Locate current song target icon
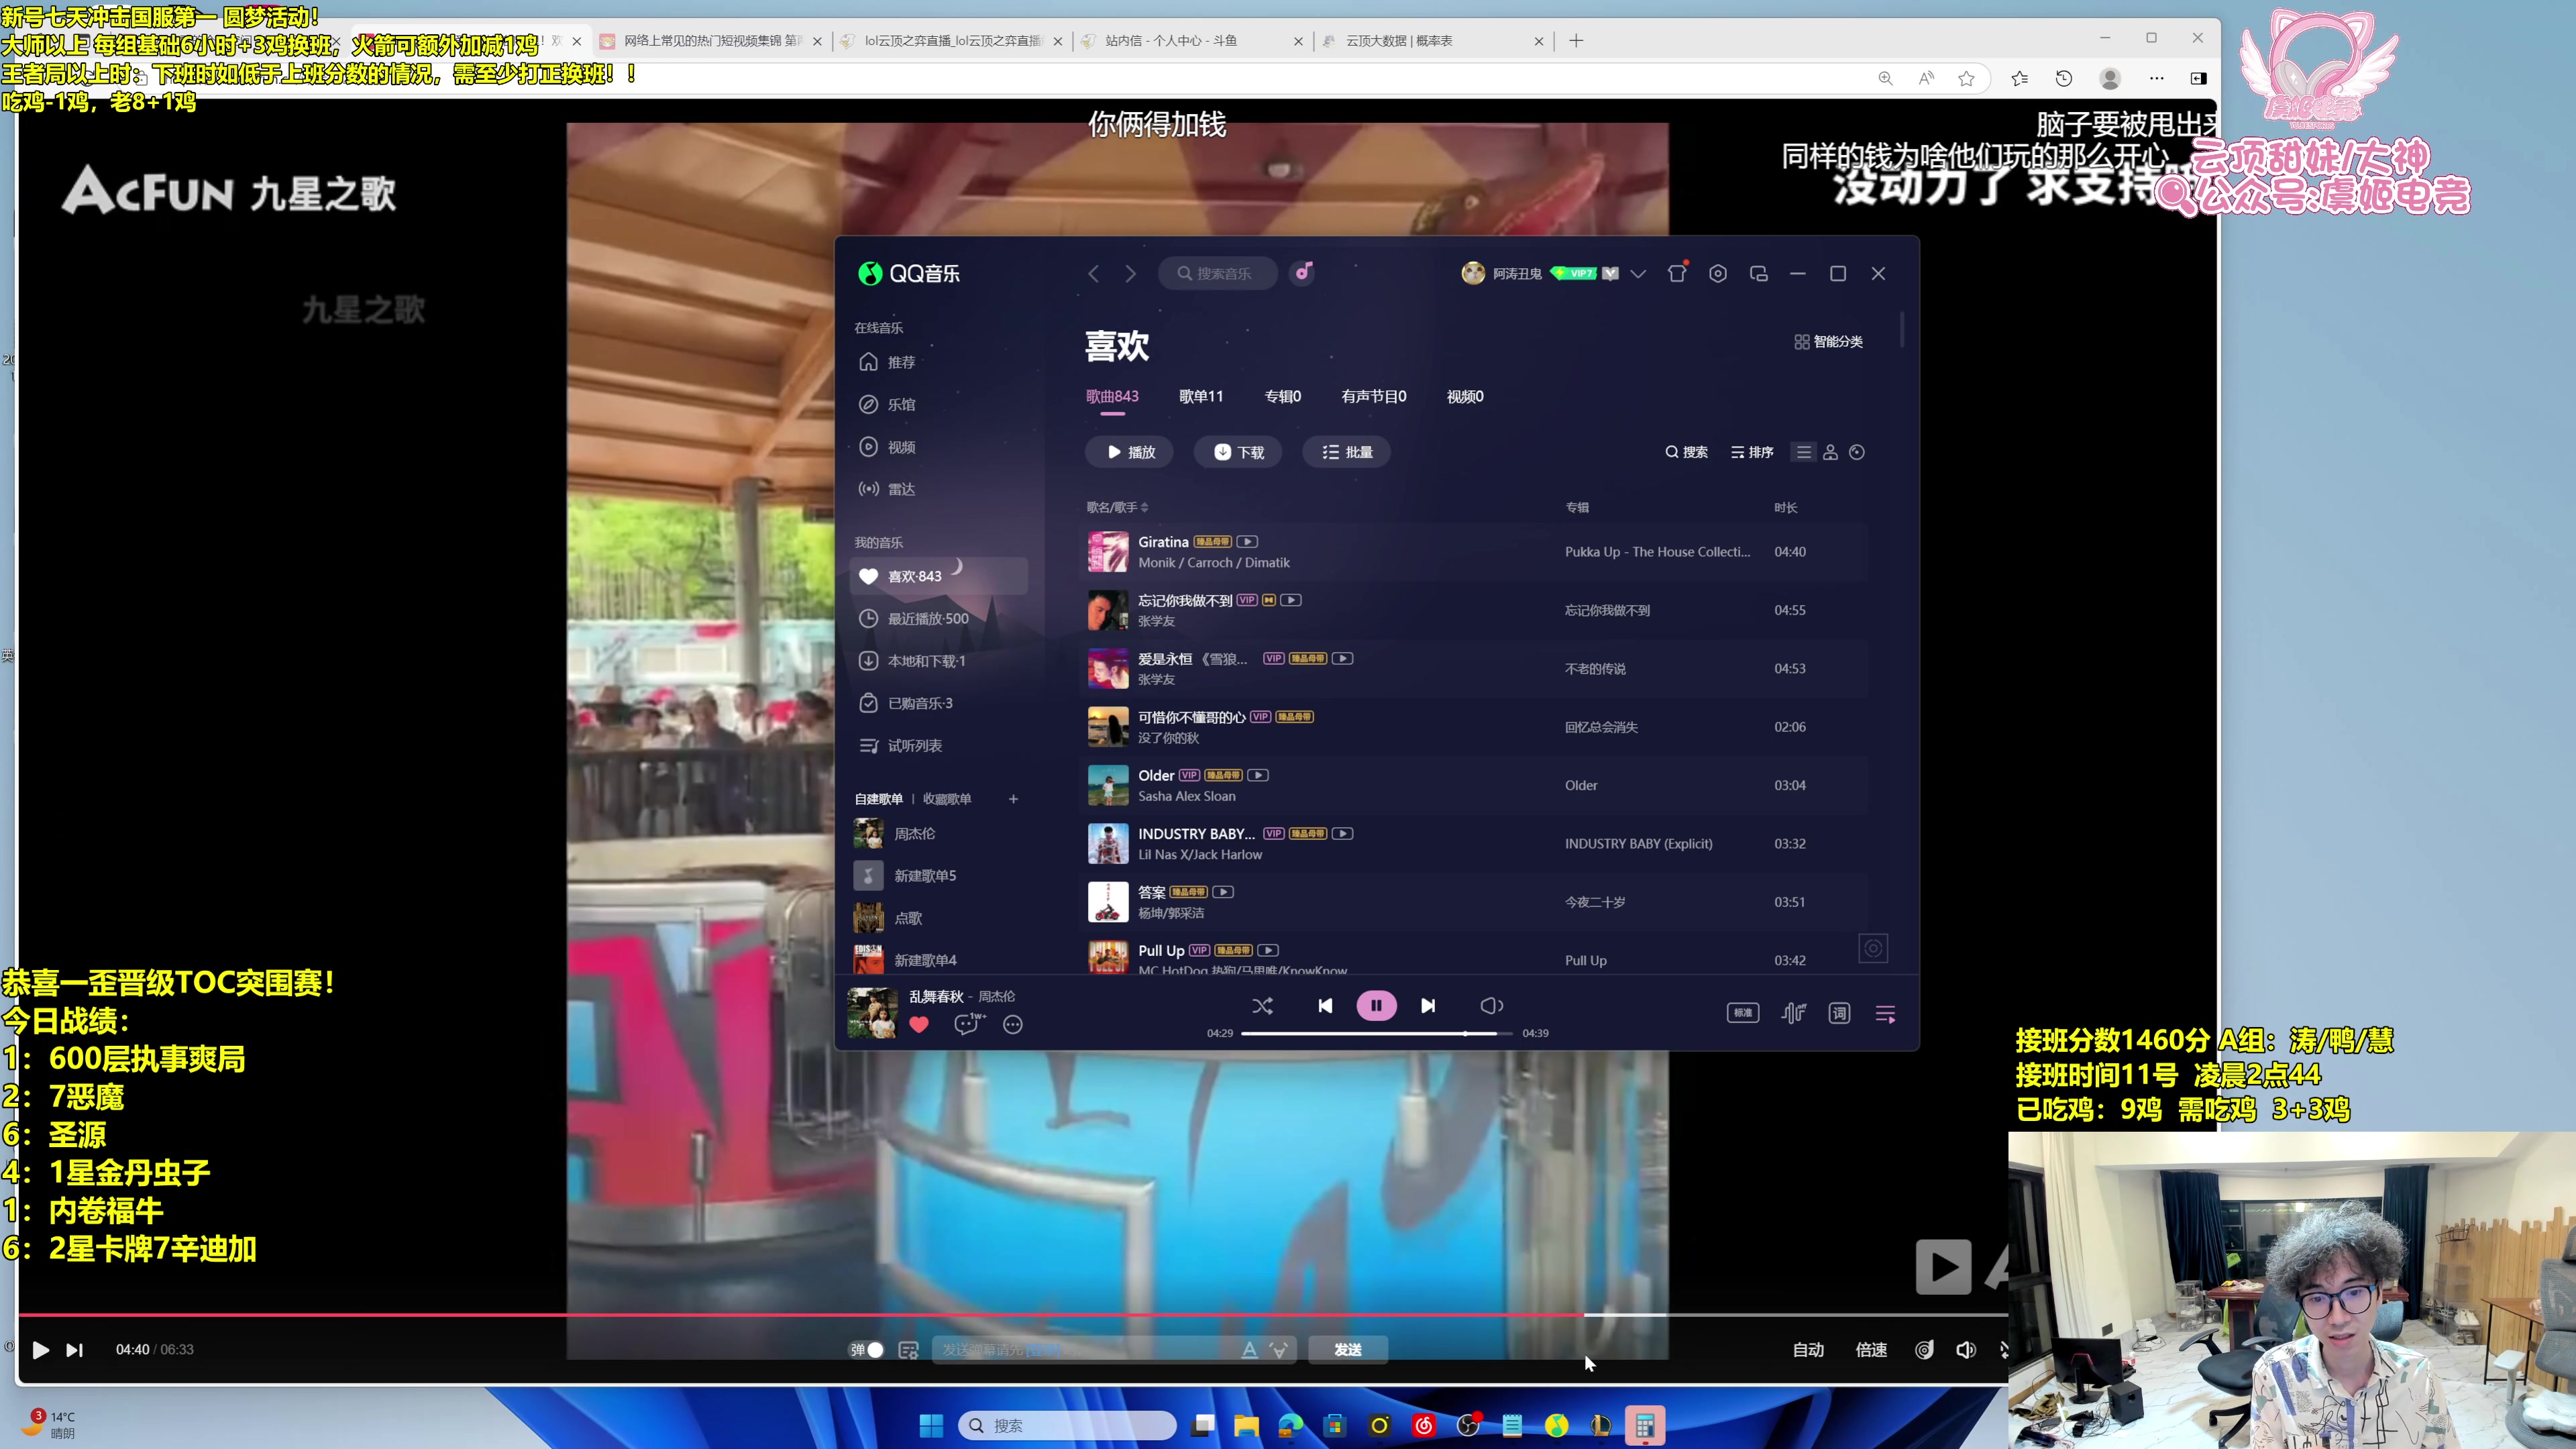2576x1449 pixels. point(1873,948)
